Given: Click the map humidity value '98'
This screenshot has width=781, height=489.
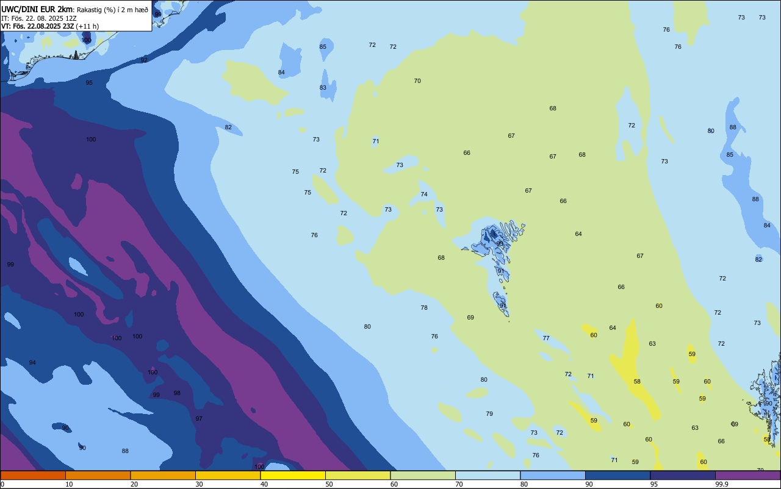Looking at the screenshot, I should pos(177,393).
